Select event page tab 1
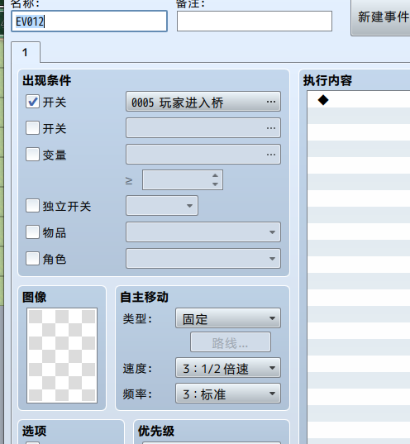 point(26,52)
